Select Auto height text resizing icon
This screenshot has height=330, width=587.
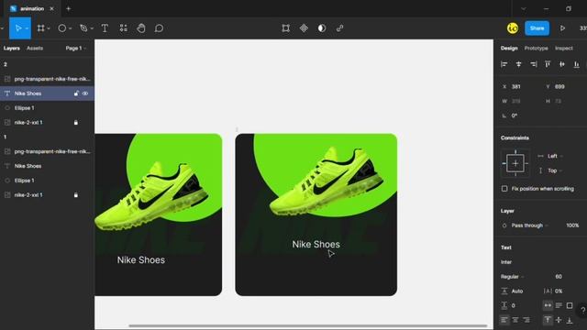coord(559,305)
